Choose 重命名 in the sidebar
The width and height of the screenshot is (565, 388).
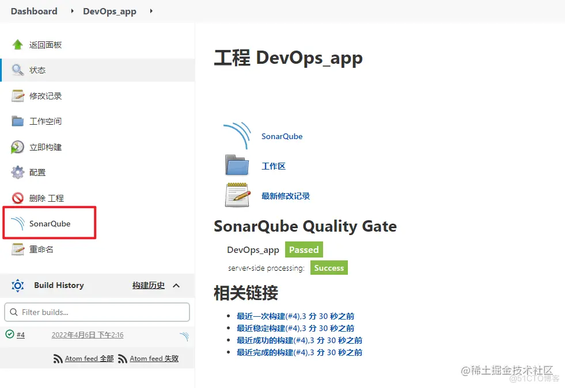pyautogui.click(x=41, y=249)
